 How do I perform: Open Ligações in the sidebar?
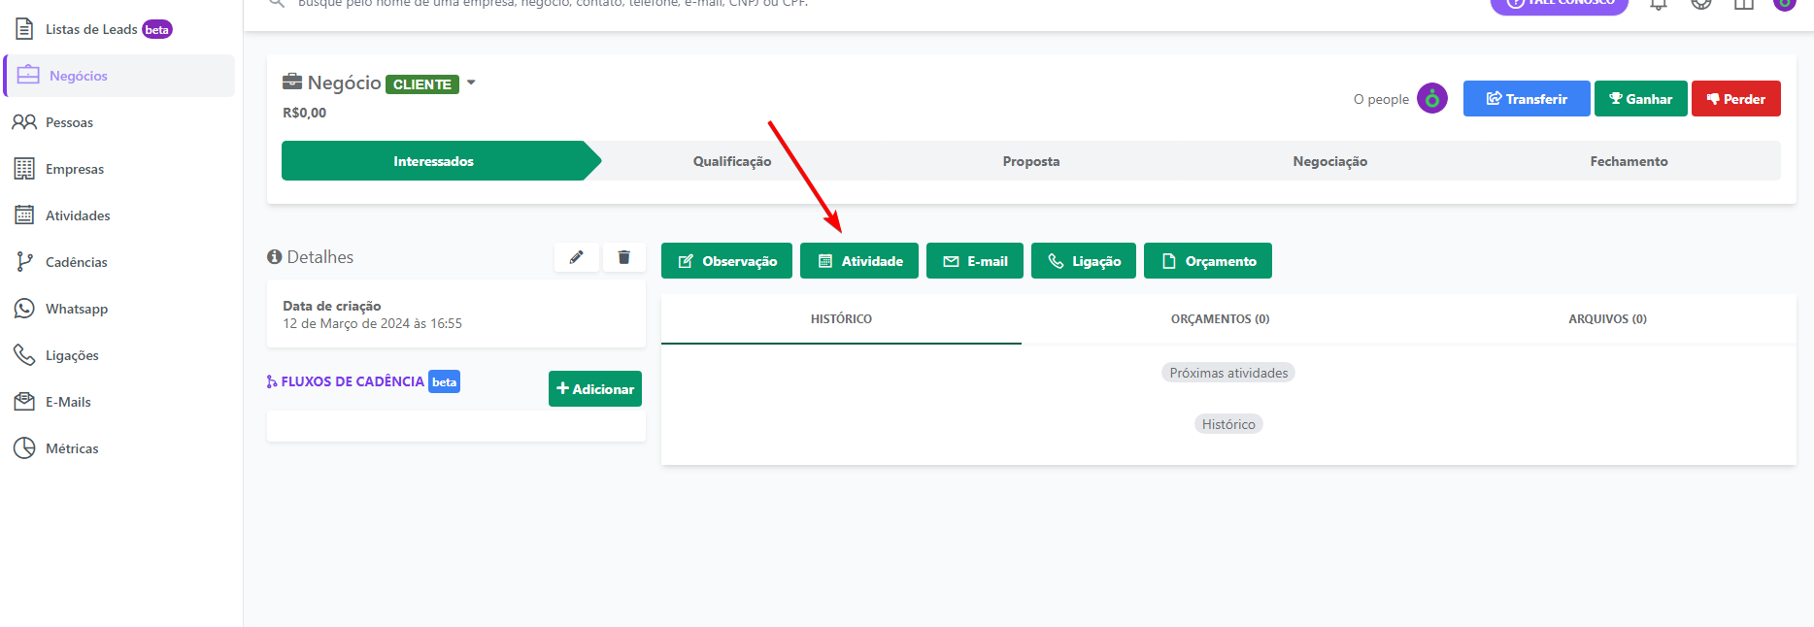pos(72,355)
